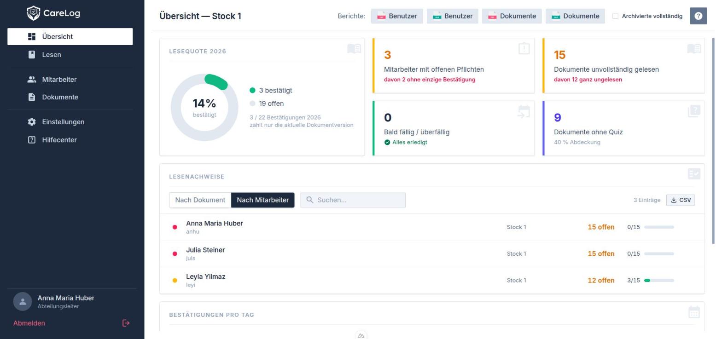Screen dimensions: 722x339
Task: Expand the Leyla Yilmaz row
Action: point(432,281)
